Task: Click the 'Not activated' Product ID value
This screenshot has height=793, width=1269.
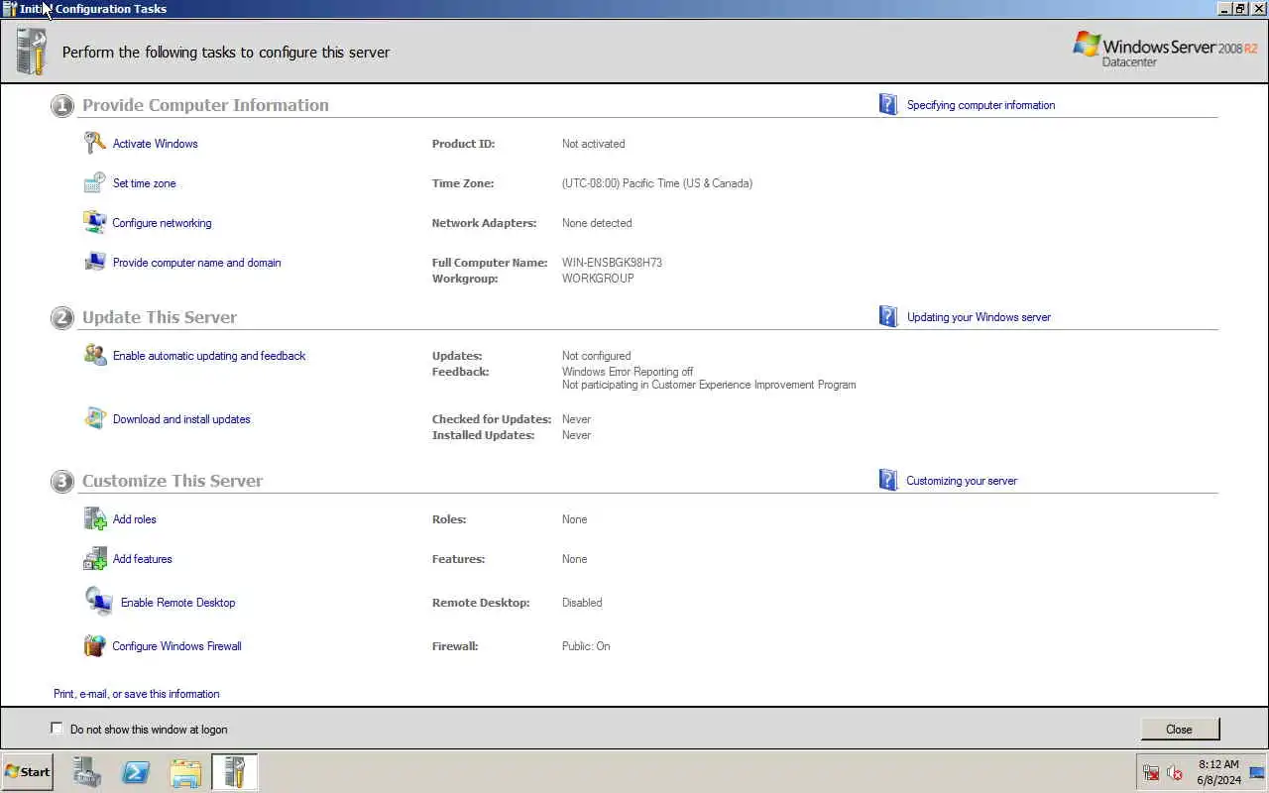Action: (x=593, y=144)
